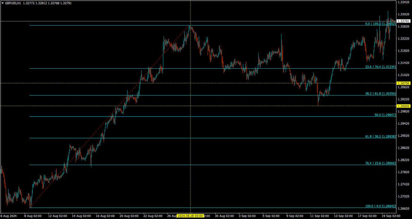Click time axis label 16 Aug 02:00
This screenshot has height=219, width=412.
[105, 216]
